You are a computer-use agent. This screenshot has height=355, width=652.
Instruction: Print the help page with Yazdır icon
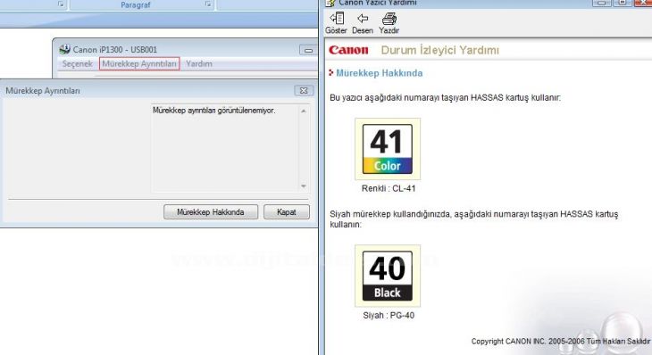[x=389, y=23]
